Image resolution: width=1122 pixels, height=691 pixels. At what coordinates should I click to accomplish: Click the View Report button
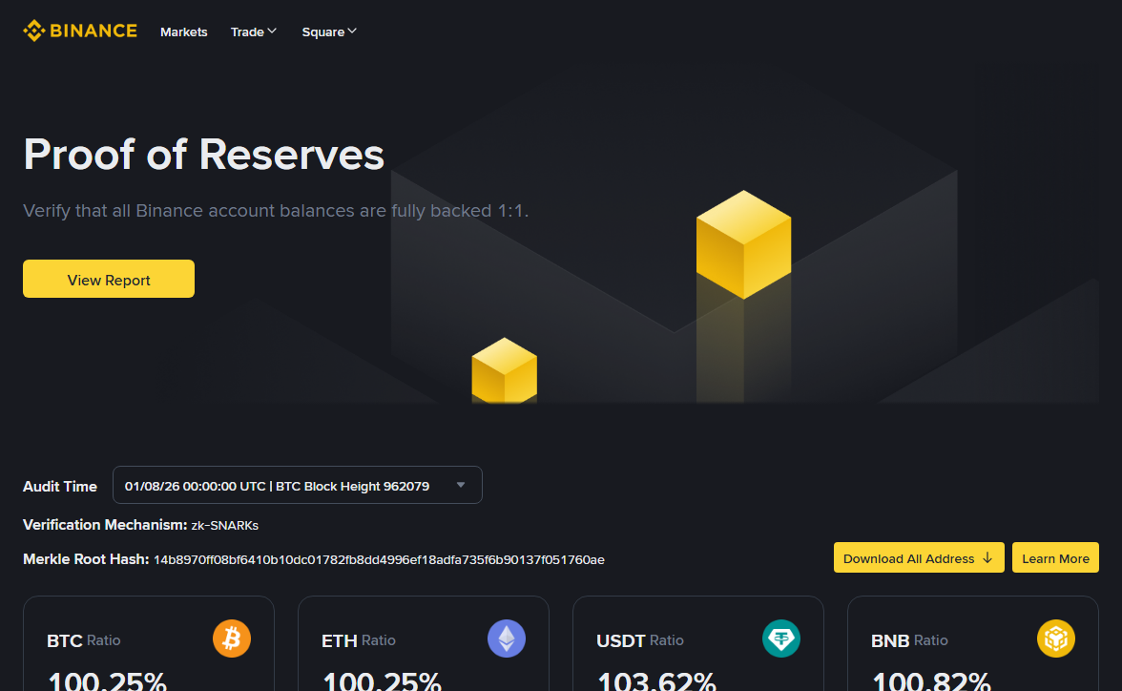[109, 280]
